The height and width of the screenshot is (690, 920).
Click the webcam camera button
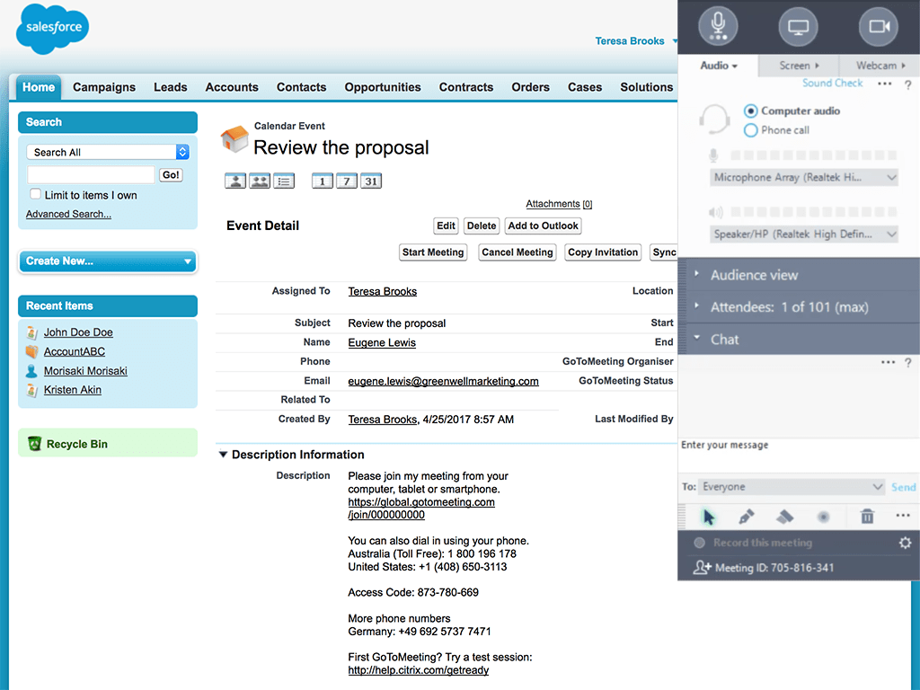(x=879, y=26)
